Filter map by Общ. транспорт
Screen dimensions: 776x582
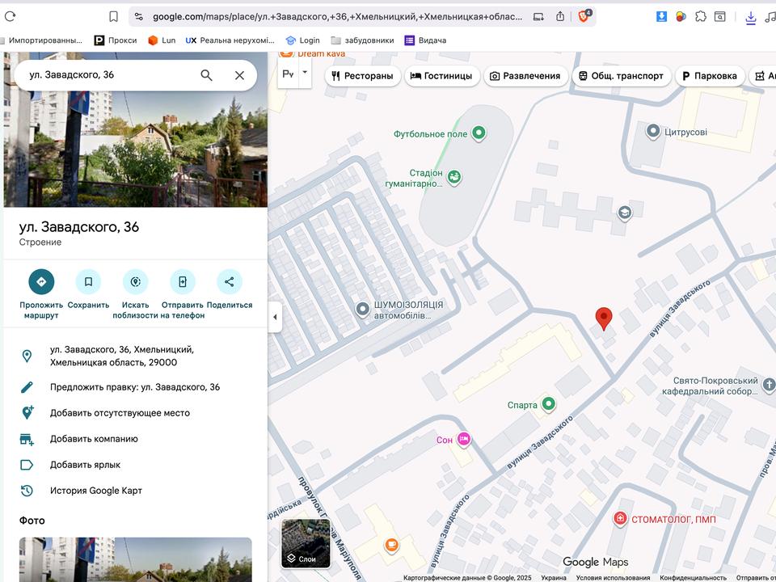point(622,76)
